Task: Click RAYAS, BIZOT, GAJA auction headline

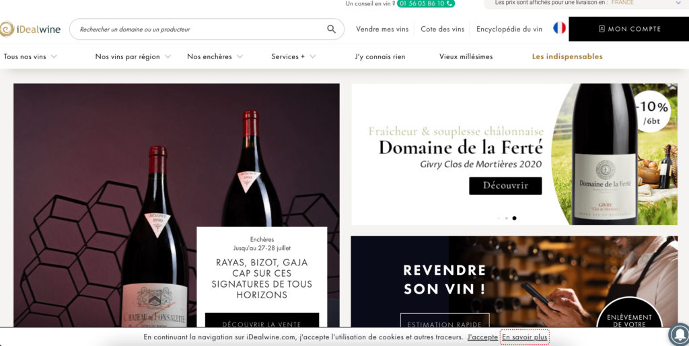Action: [x=262, y=279]
